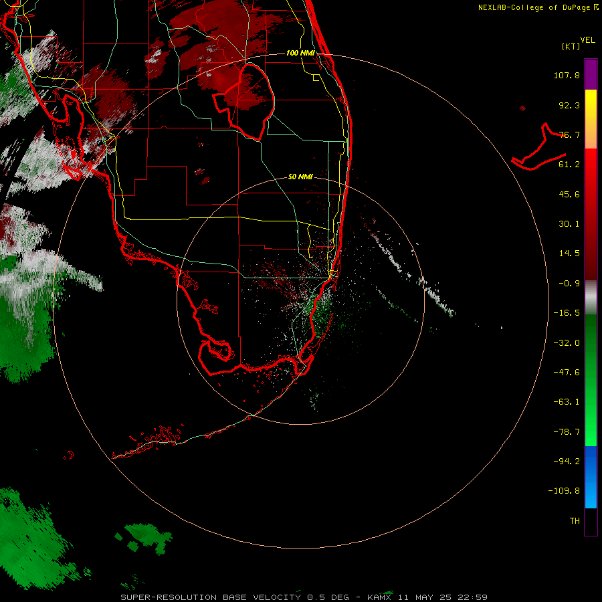The width and height of the screenshot is (602, 602).
Task: Click the NEXLAB-College of DuPage watermark text
Action: tap(538, 7)
